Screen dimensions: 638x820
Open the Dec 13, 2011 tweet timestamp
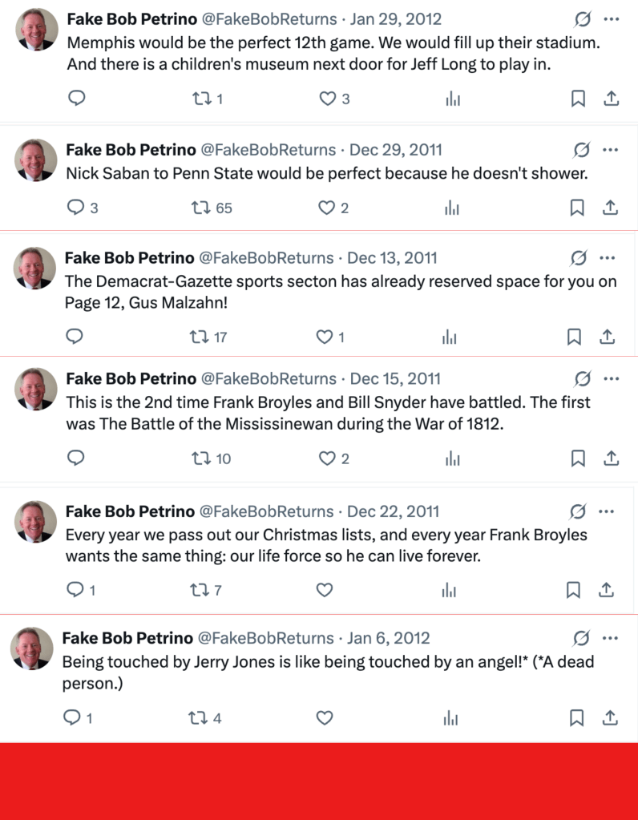392,258
